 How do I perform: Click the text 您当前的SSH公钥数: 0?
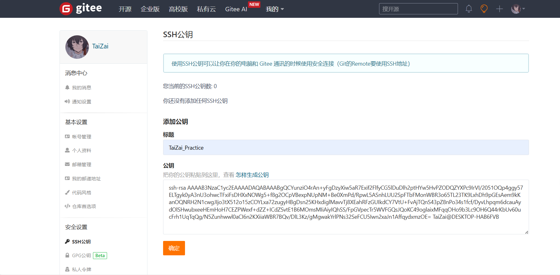(190, 86)
